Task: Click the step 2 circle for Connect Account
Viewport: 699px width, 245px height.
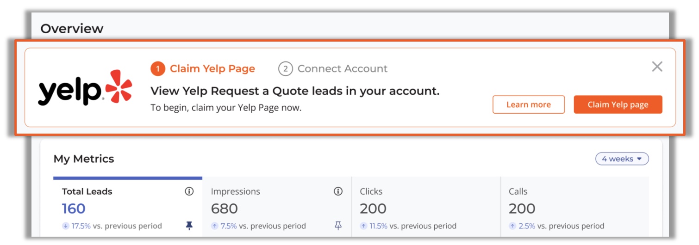Action: tap(286, 69)
